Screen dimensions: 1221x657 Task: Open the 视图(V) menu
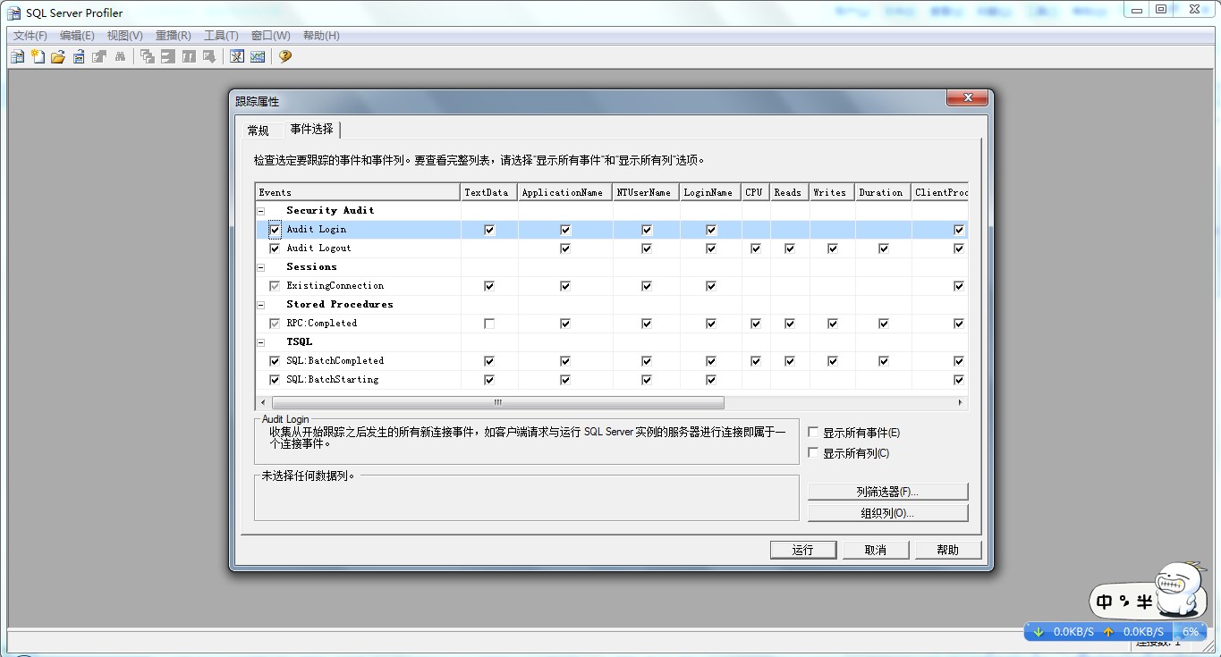(125, 36)
